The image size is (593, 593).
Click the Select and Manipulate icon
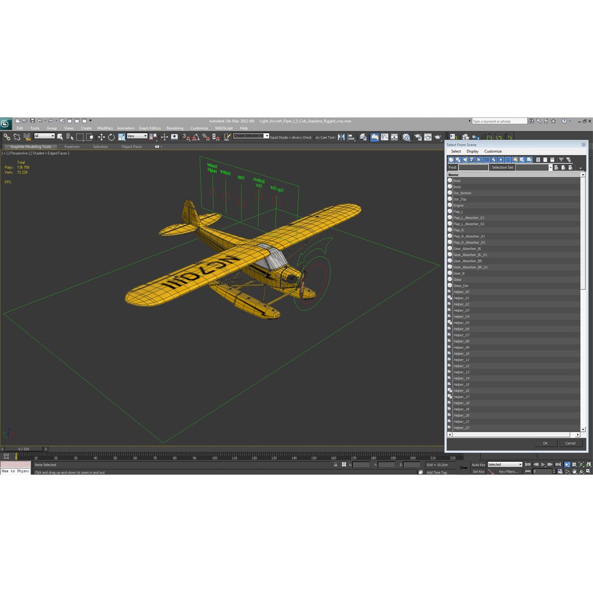coord(164,137)
